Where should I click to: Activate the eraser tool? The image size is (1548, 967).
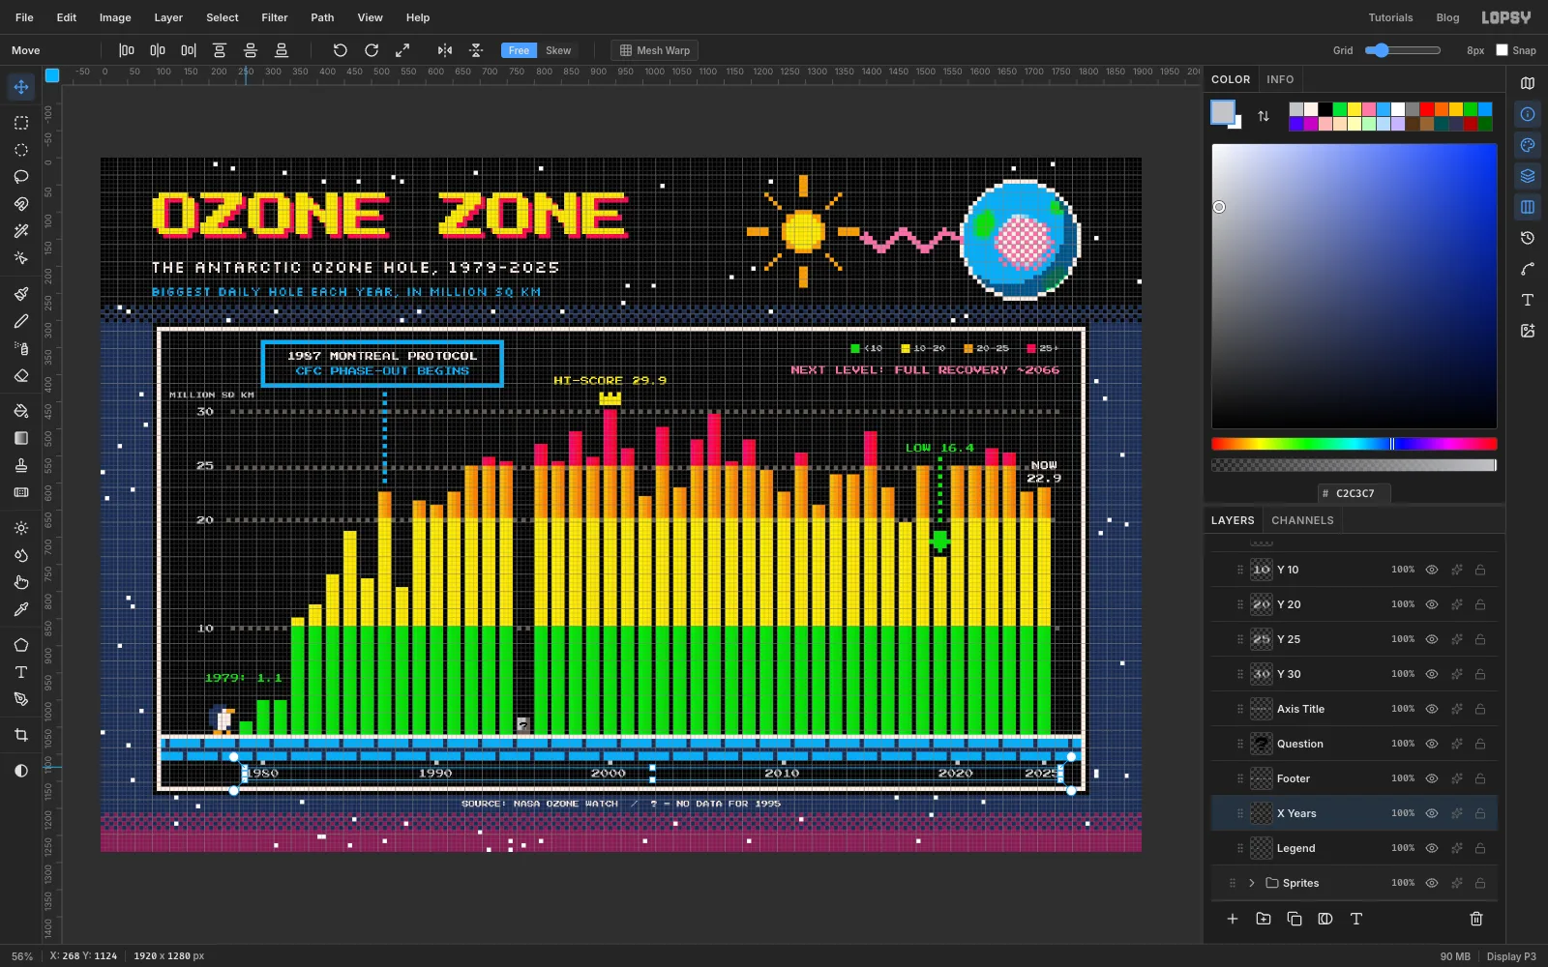pos(21,375)
